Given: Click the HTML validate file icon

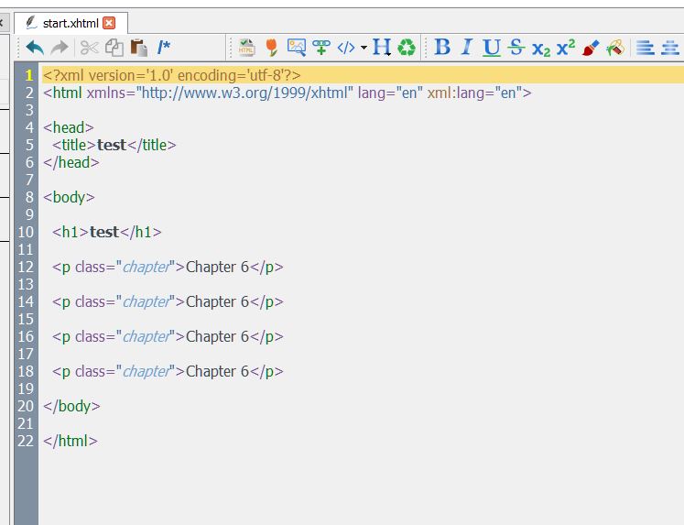Looking at the screenshot, I should (x=246, y=47).
